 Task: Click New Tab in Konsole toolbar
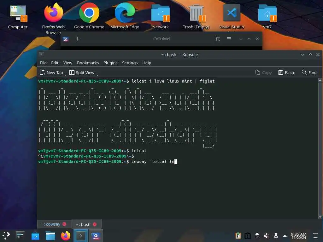coord(51,72)
